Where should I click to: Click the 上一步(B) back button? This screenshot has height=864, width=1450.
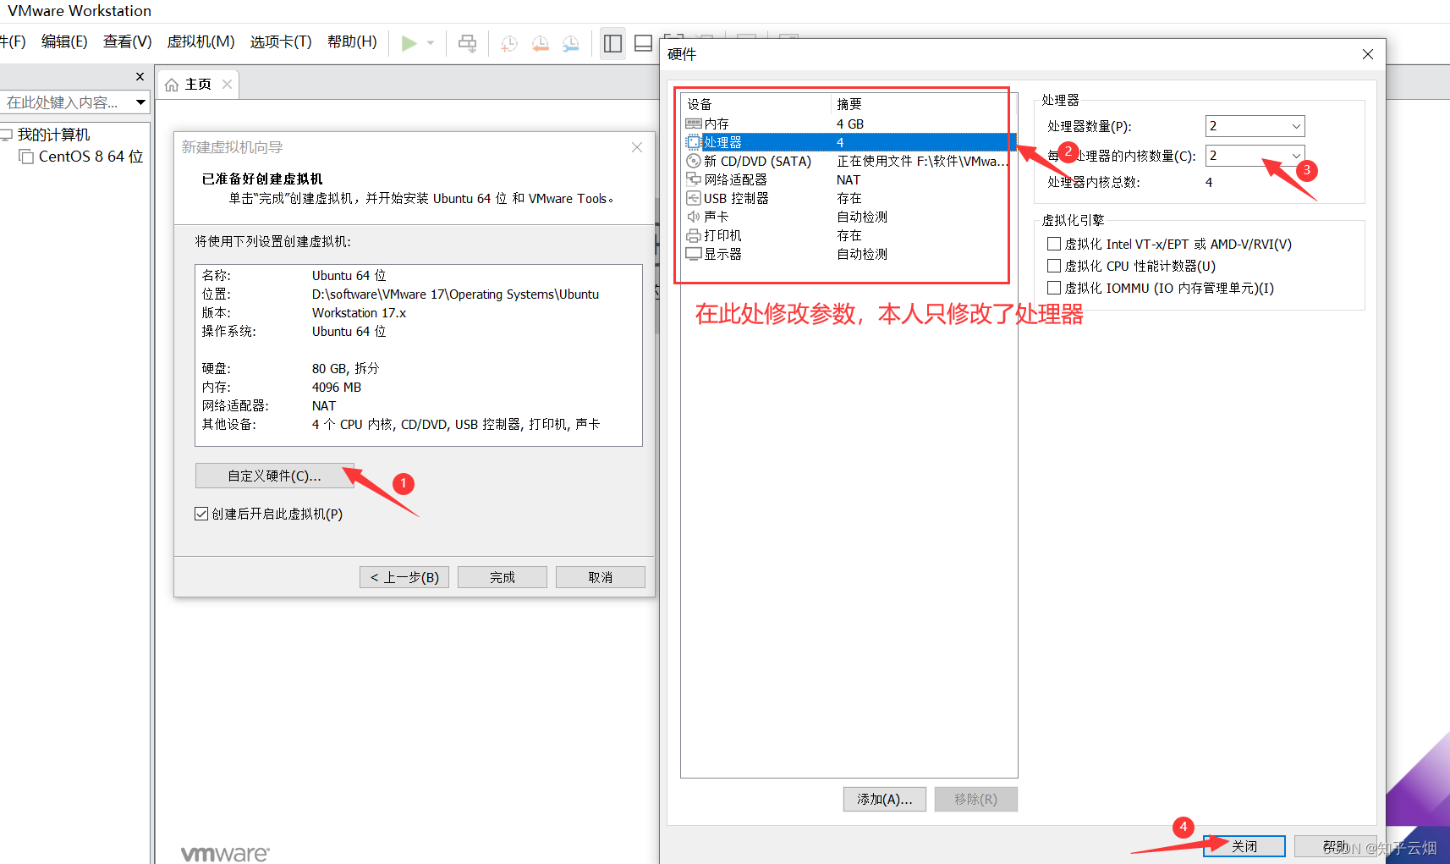pos(404,577)
